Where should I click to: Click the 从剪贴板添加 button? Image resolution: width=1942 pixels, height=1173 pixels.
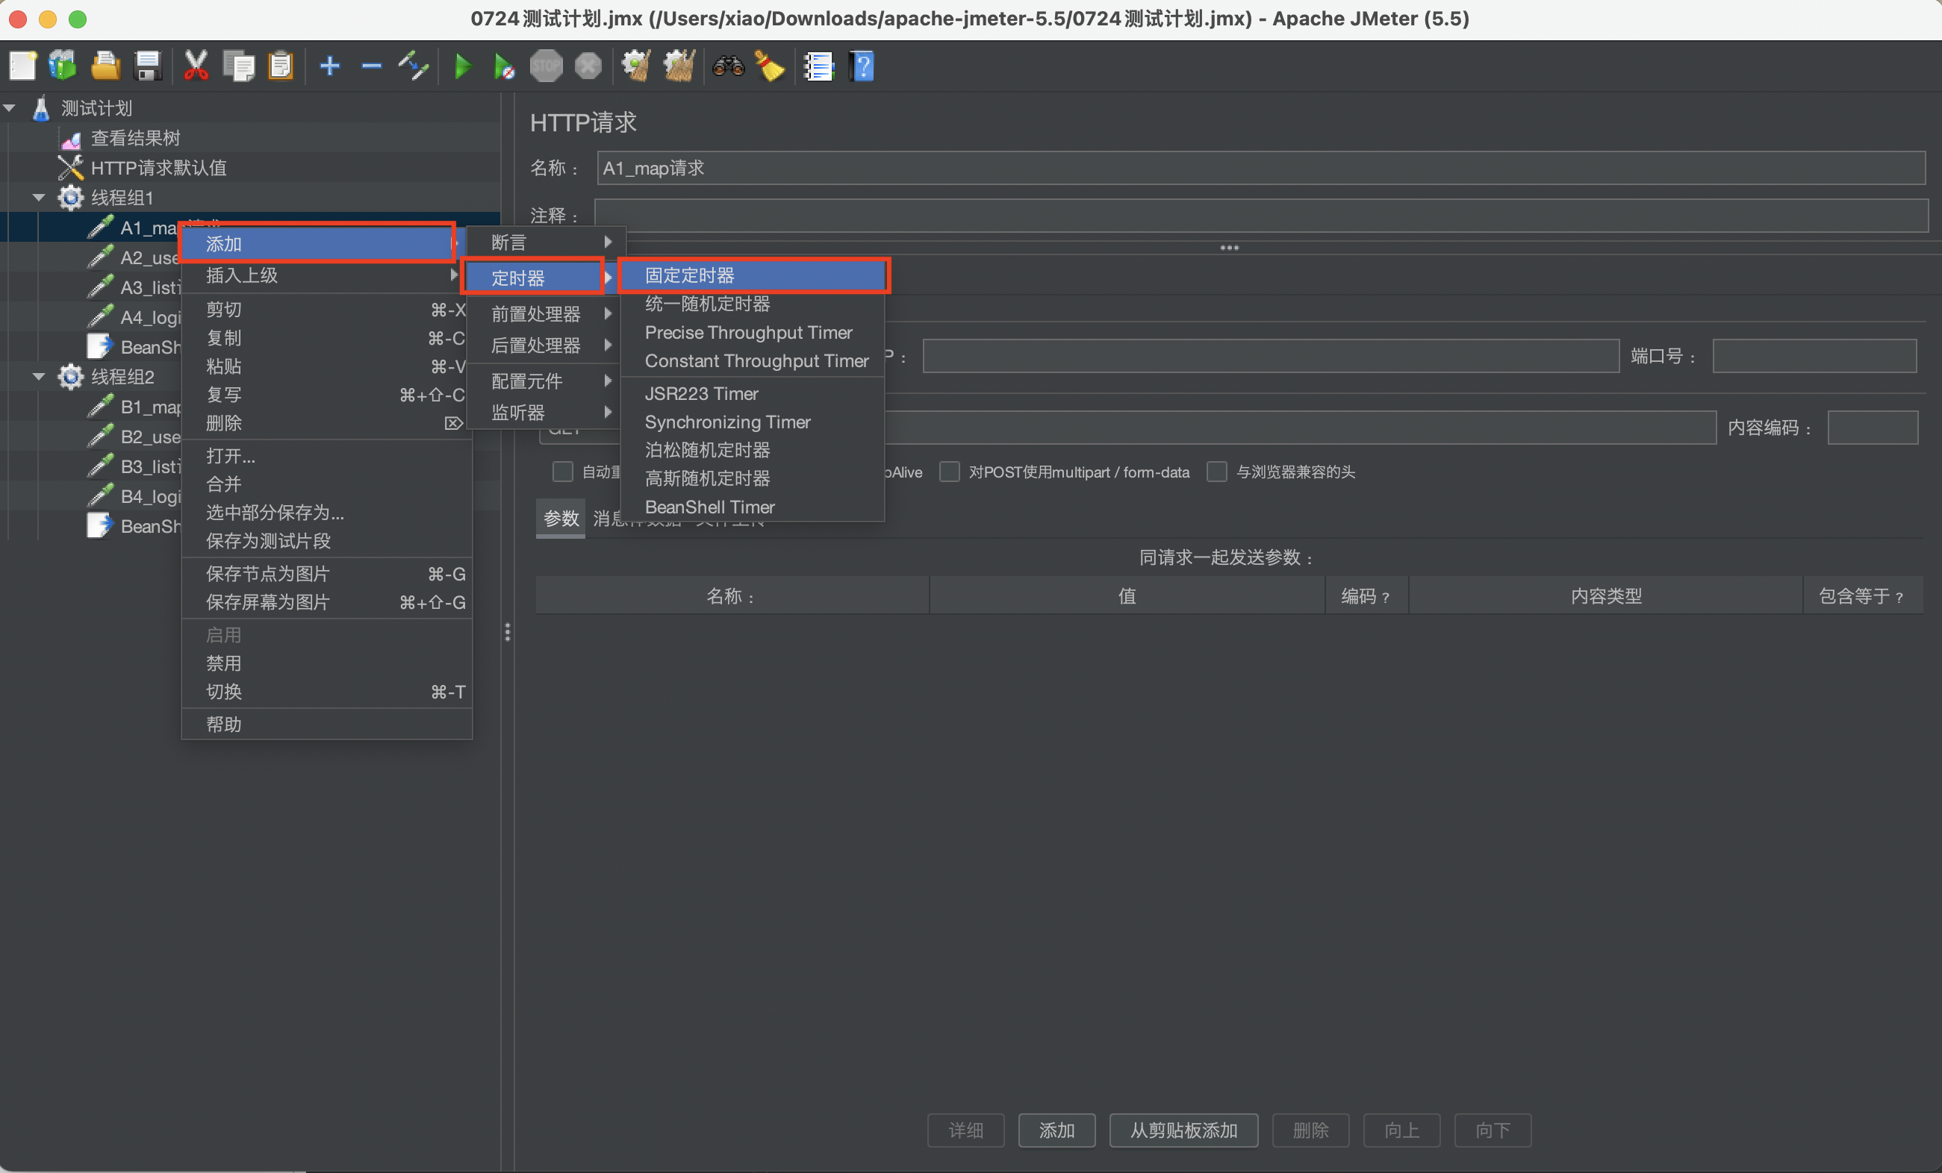click(1183, 1130)
